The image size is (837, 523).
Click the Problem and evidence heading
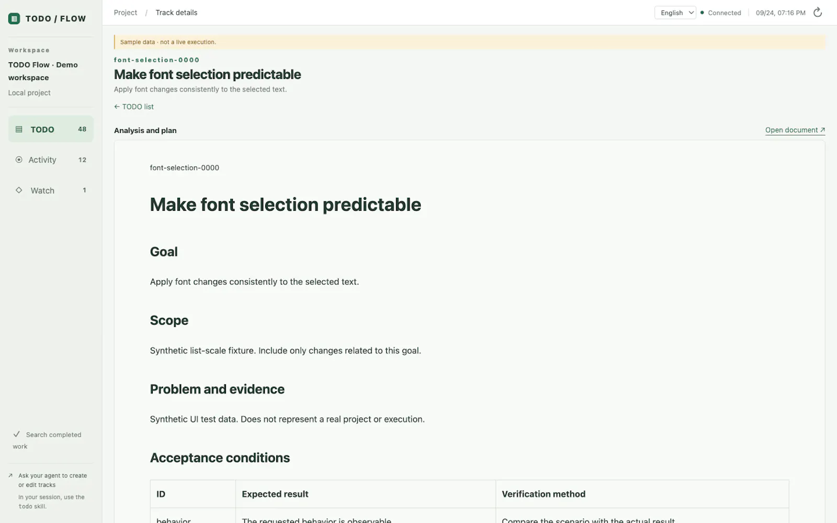(x=217, y=389)
